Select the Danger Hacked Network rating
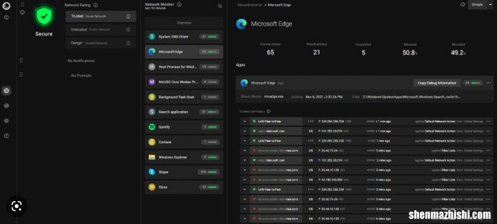The height and width of the screenshot is (224, 497). [101, 43]
